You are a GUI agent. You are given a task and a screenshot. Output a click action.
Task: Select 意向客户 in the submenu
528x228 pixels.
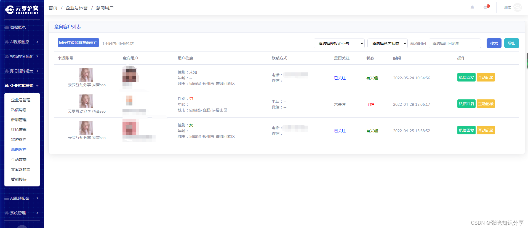[x=19, y=150]
